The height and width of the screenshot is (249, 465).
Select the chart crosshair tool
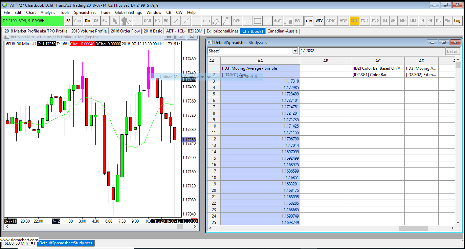[x=137, y=21]
